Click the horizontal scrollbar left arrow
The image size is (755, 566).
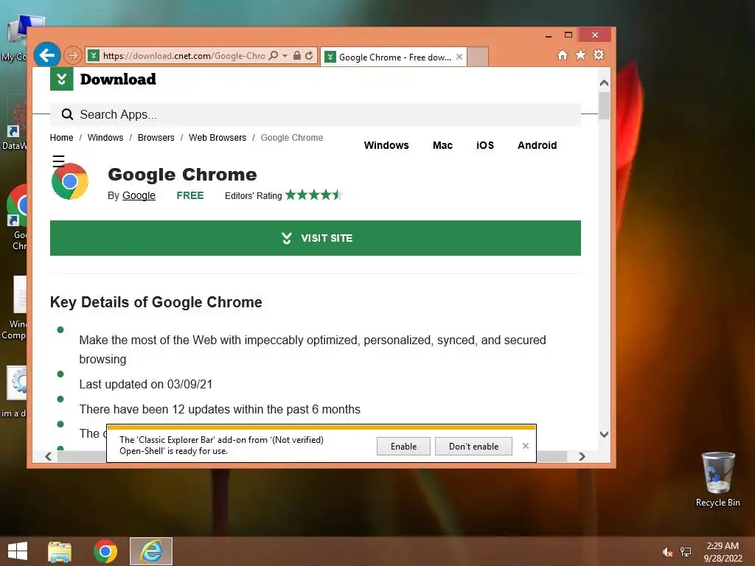pos(48,456)
